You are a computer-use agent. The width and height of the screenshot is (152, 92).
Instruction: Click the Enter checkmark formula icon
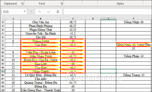point(49,12)
